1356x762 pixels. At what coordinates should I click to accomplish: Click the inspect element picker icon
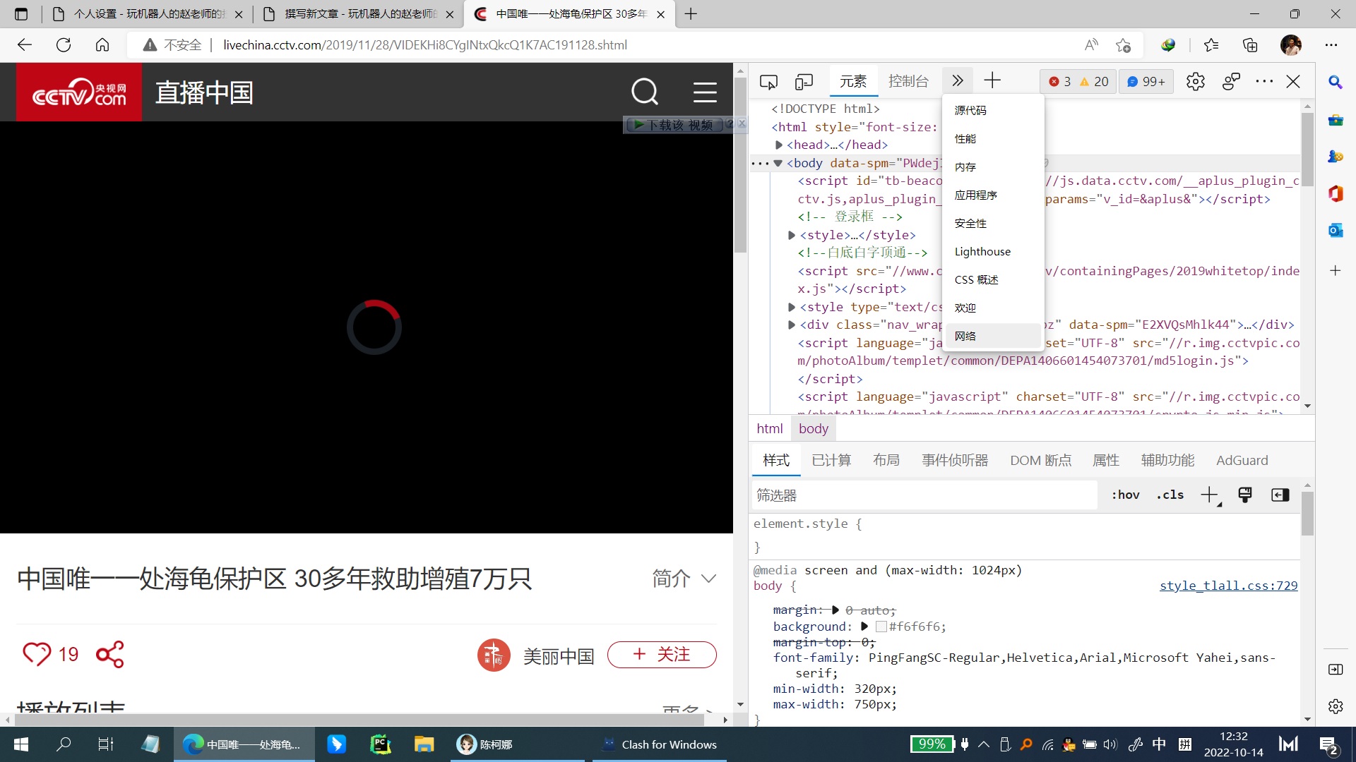click(x=768, y=82)
